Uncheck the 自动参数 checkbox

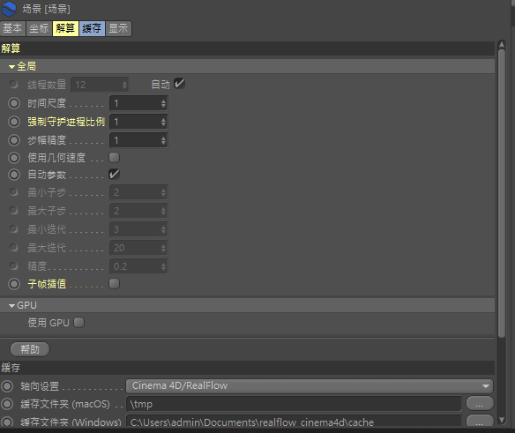[x=114, y=174]
